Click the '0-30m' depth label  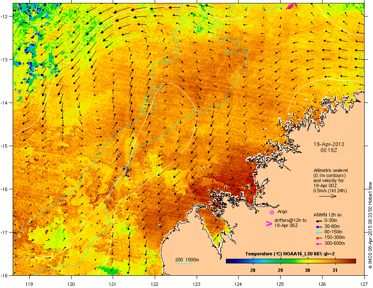pos(331,221)
